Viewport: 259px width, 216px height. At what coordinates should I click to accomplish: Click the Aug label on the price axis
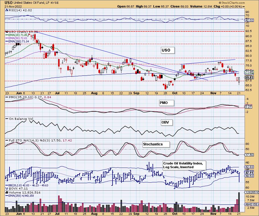[x=94, y=93]
